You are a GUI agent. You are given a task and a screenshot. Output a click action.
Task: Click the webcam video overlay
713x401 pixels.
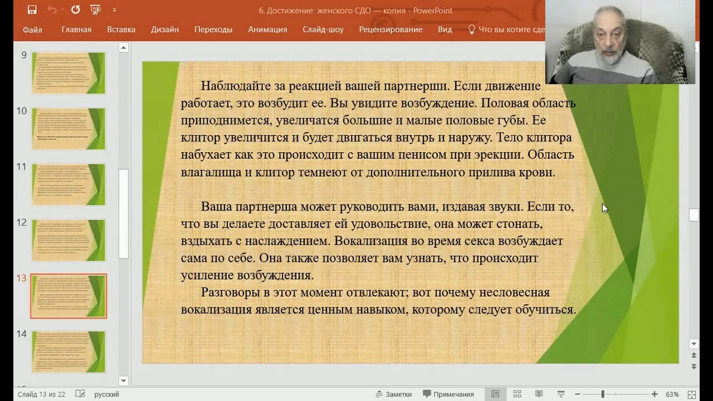click(x=620, y=42)
